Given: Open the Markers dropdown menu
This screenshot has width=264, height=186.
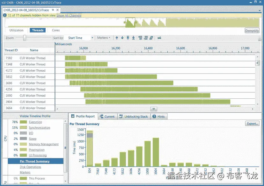Looking at the screenshot, I should pos(104,38).
